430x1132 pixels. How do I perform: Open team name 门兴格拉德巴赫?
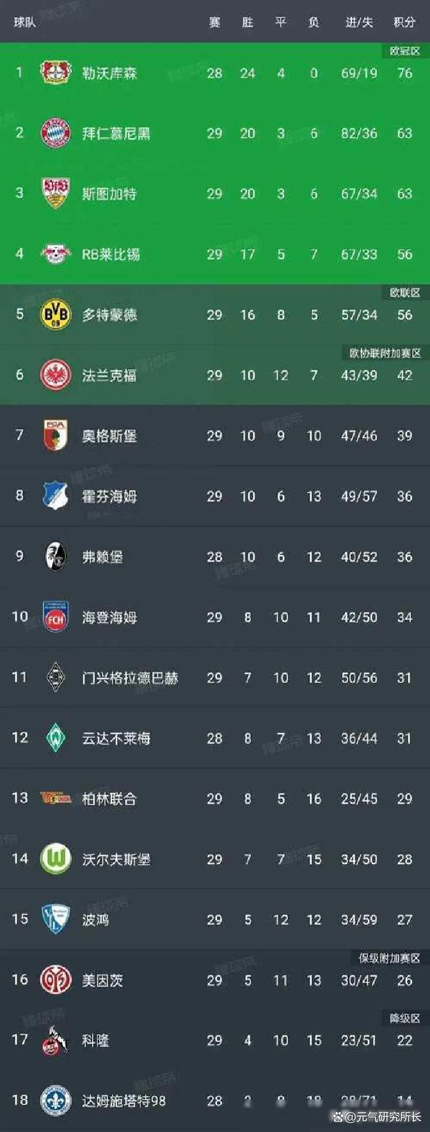click(130, 678)
